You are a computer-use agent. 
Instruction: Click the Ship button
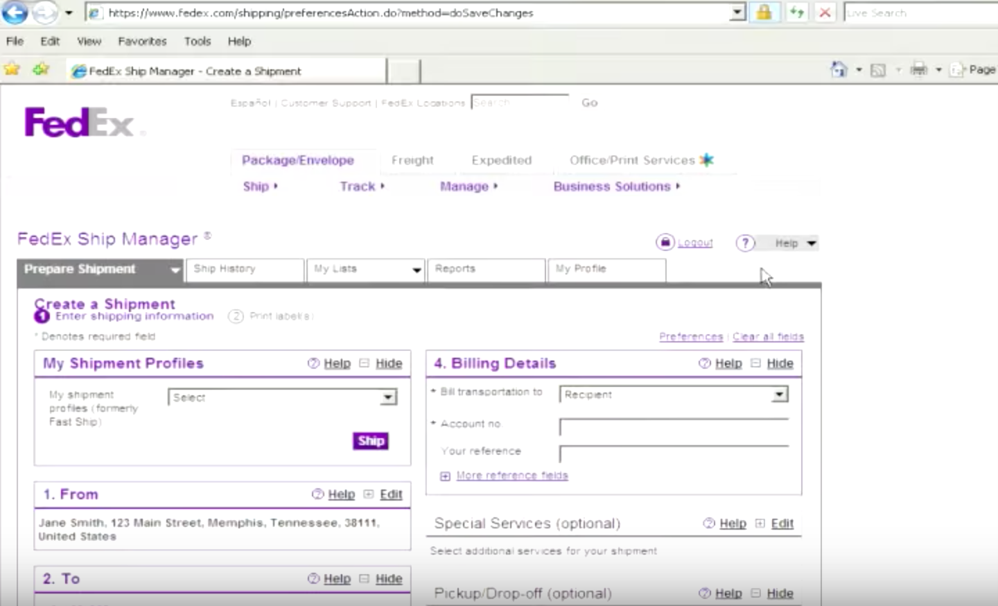point(370,440)
